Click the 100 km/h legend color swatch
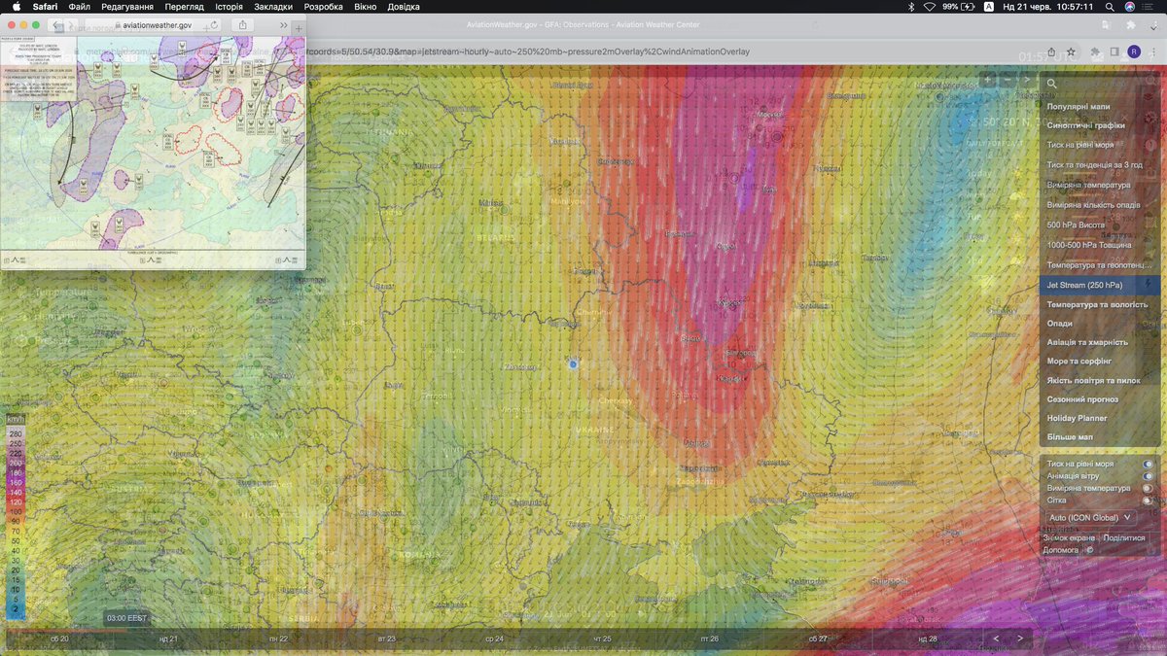 16,511
